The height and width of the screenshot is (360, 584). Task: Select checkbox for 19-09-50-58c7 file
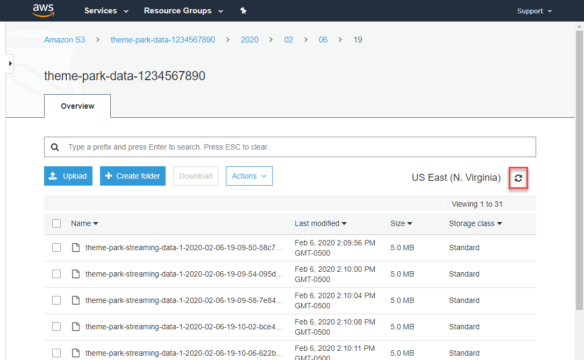tap(56, 248)
